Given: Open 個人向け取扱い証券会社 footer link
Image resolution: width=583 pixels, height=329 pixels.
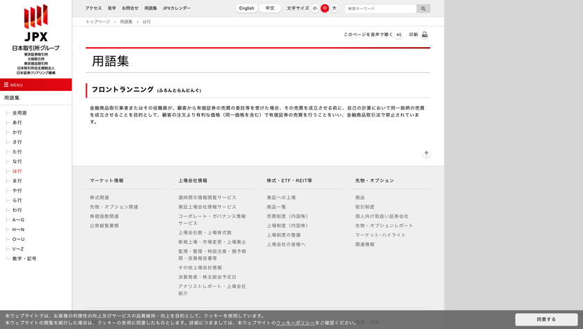Looking at the screenshot, I should pos(382,216).
